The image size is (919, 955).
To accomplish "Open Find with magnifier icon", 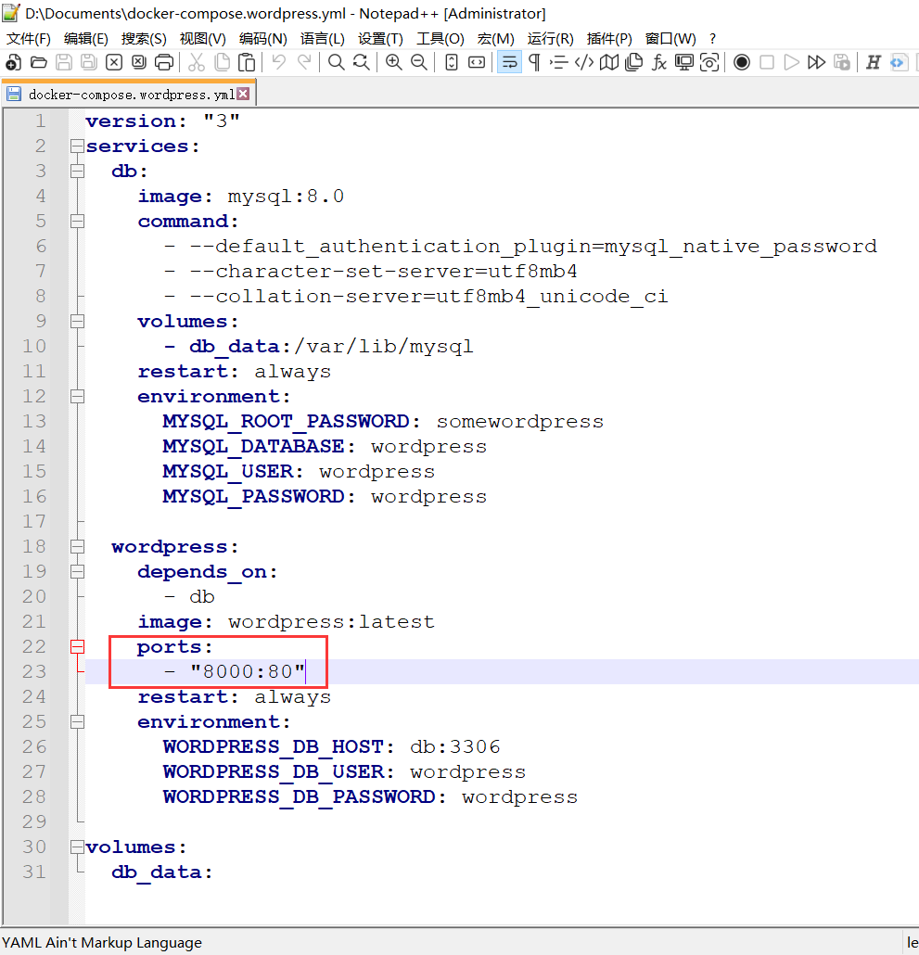I will tap(337, 62).
